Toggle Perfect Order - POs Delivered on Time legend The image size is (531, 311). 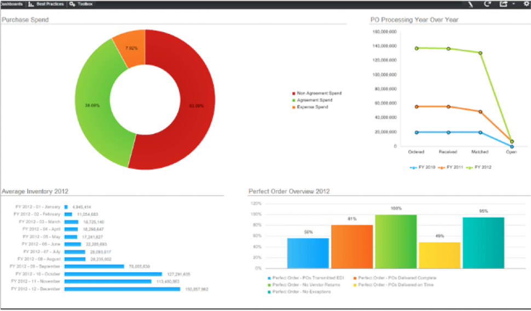point(394,285)
